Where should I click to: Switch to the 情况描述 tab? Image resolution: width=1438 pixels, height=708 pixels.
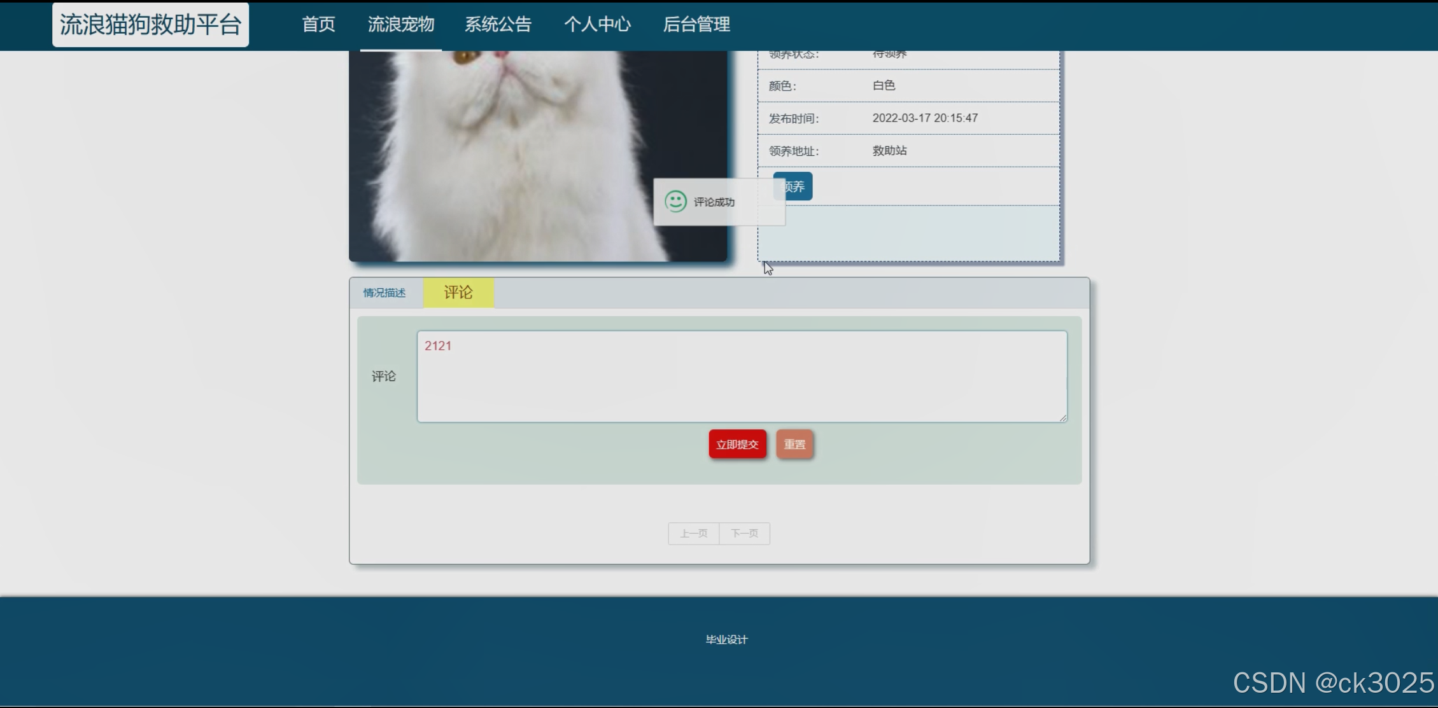[384, 293]
